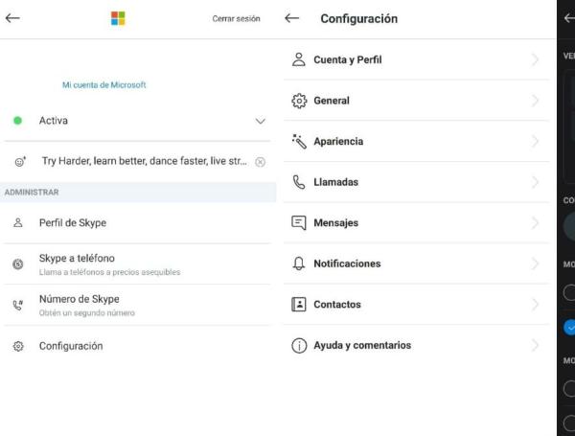Click the Notificaciones bell icon
575x436 pixels.
(x=299, y=264)
